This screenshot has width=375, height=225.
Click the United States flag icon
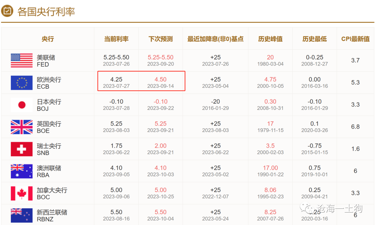pos(22,60)
